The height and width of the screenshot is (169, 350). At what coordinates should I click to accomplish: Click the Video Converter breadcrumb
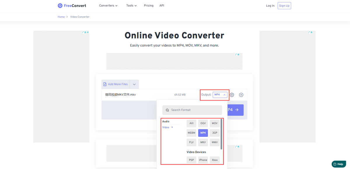(x=80, y=17)
